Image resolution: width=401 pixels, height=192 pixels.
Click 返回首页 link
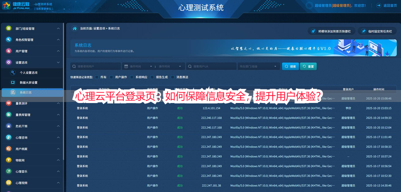390,5
